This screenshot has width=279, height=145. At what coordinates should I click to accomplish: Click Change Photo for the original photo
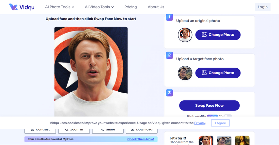click(218, 35)
